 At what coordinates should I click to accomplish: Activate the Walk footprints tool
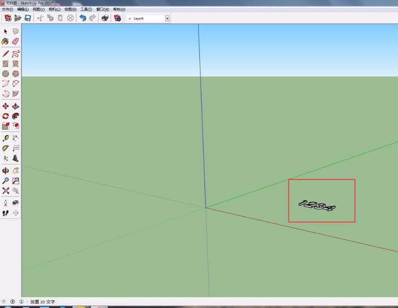[x=6, y=213]
